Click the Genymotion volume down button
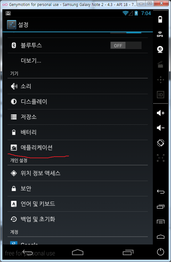The image size is (171, 262). click(x=160, y=128)
